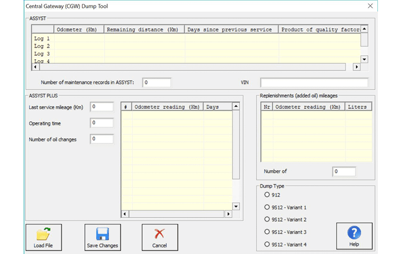Select 9S12 - Variant 3 radio button
Viewport: 402px width, 254px height.
pyautogui.click(x=267, y=232)
